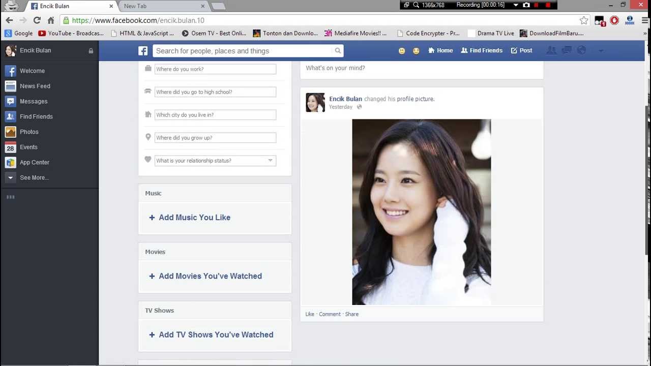Click the privacy lock icon beside Encik Bulan
The height and width of the screenshot is (366, 651).
pos(91,51)
